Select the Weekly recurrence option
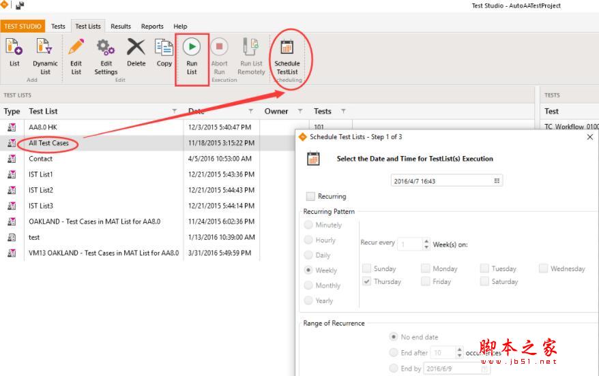This screenshot has height=376, width=599. 308,270
